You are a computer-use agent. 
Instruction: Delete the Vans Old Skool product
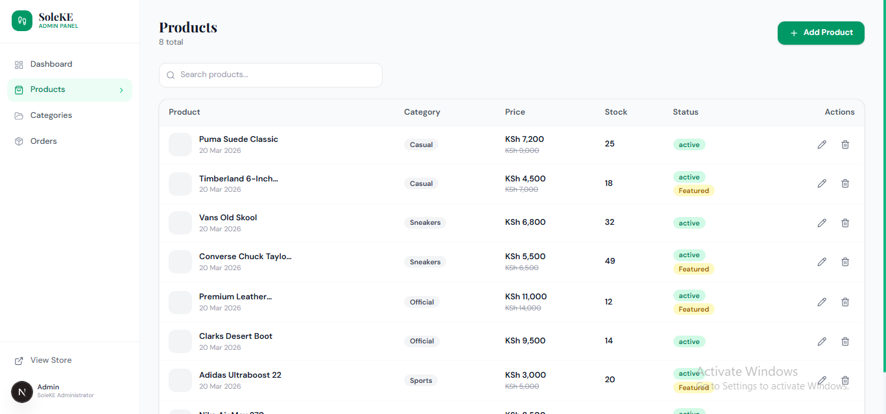[845, 223]
